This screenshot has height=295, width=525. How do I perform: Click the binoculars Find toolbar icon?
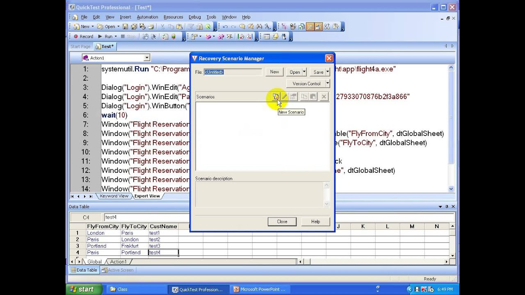pos(259,27)
